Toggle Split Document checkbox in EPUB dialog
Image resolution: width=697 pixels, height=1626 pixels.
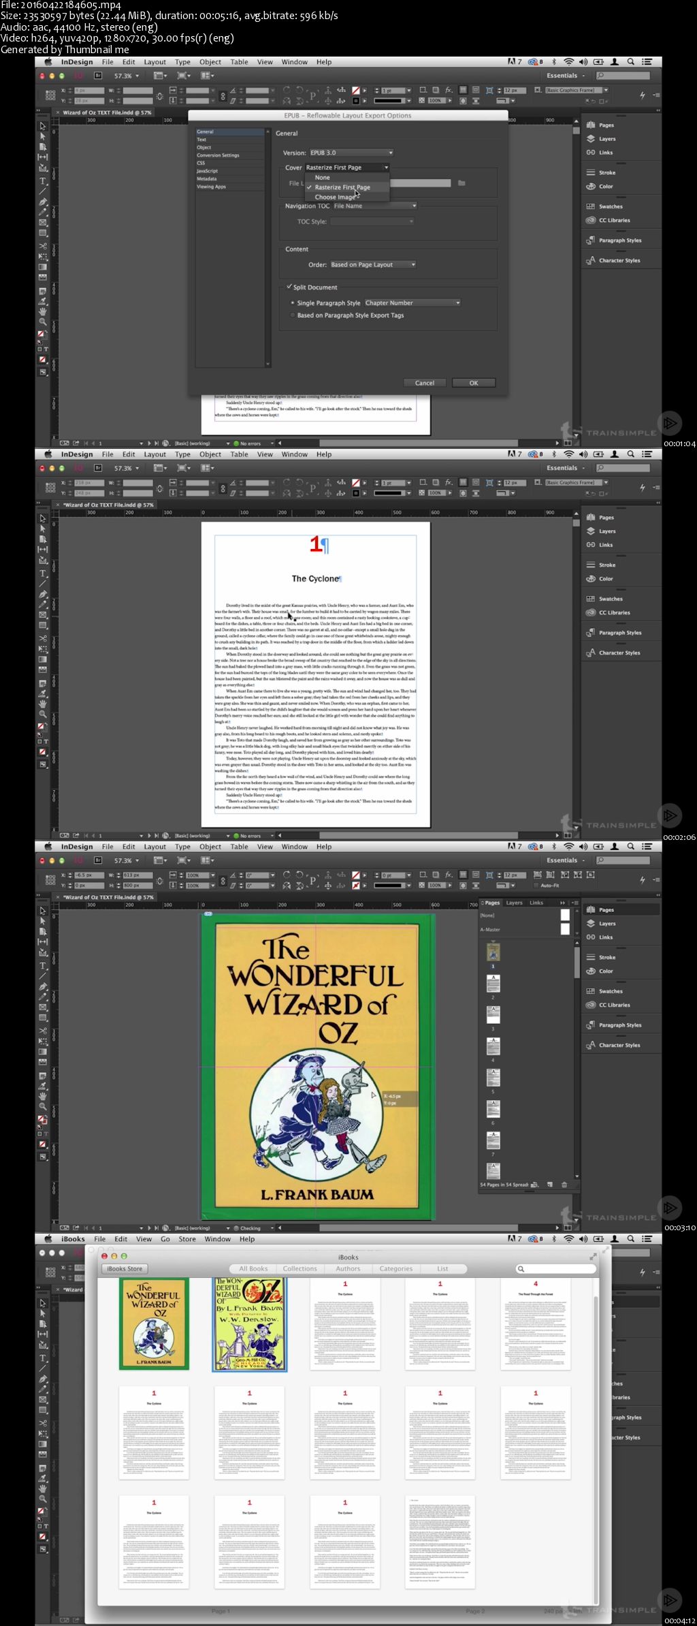(x=289, y=287)
